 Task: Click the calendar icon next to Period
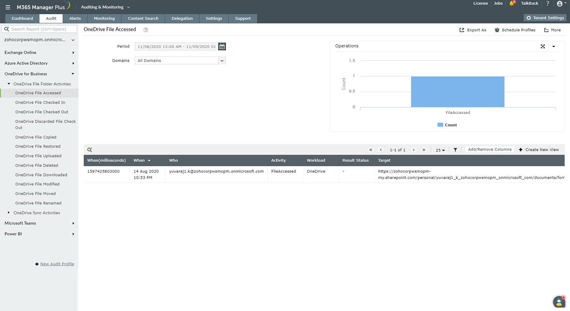[x=222, y=46]
